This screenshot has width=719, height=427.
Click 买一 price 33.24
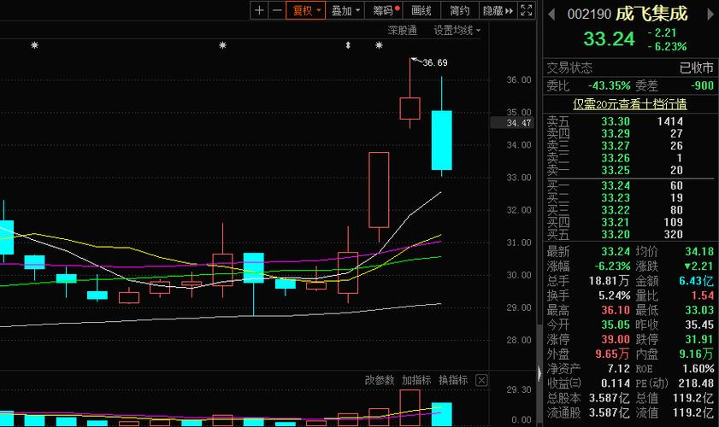pyautogui.click(x=616, y=185)
